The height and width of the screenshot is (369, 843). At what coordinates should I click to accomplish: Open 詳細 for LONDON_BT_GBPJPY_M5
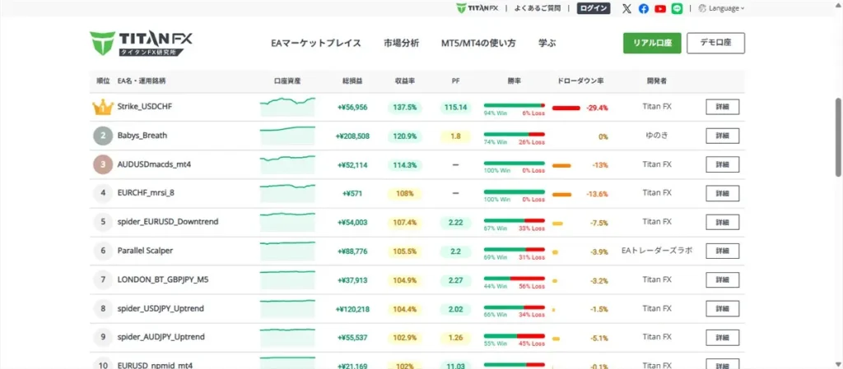point(722,280)
